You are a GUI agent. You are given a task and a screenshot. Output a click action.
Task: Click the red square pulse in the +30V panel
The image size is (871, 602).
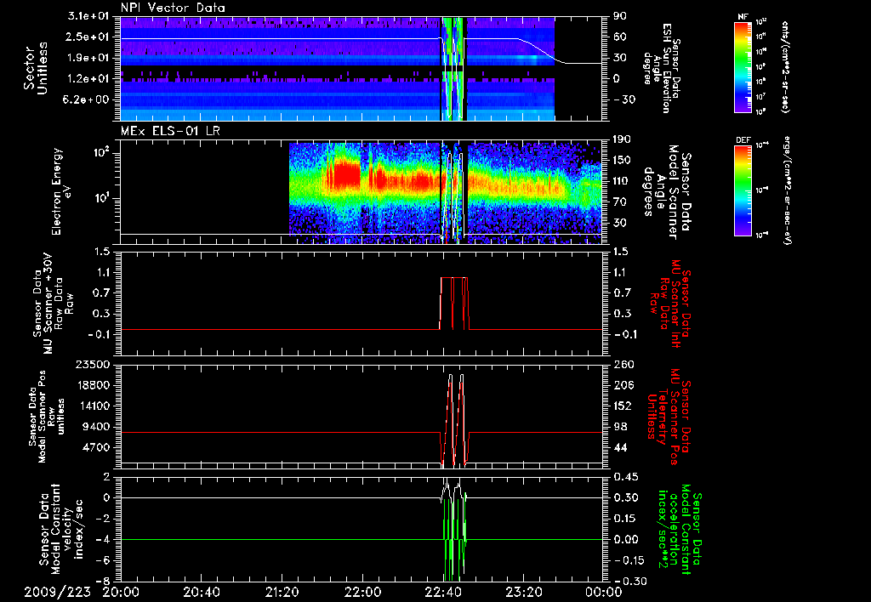[x=454, y=304]
